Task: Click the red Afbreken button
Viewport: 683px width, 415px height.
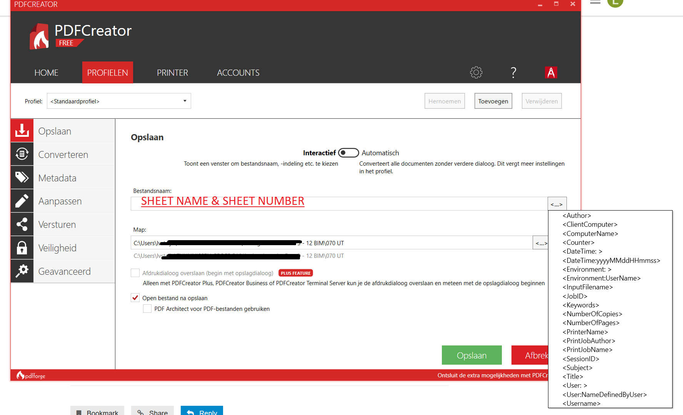Action: pos(530,355)
